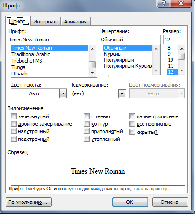This screenshot has height=214, width=195.
Task: Toggle подстрочный subscript checkbox
Action: click(13, 139)
